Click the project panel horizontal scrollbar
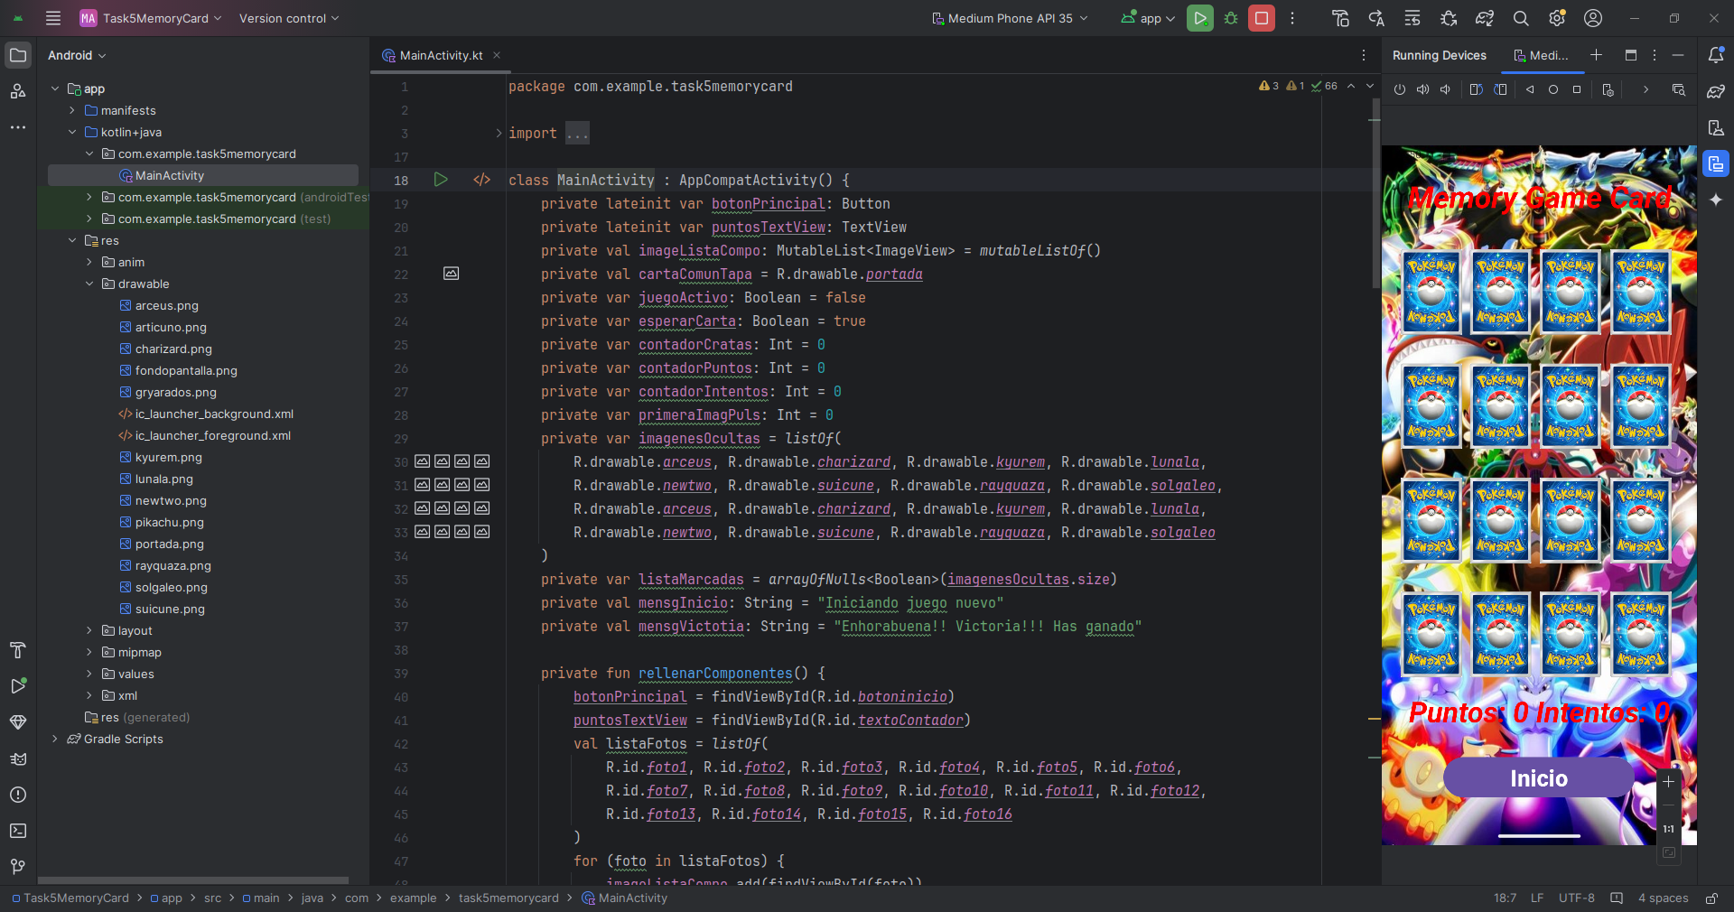The height and width of the screenshot is (912, 1734). click(x=193, y=879)
